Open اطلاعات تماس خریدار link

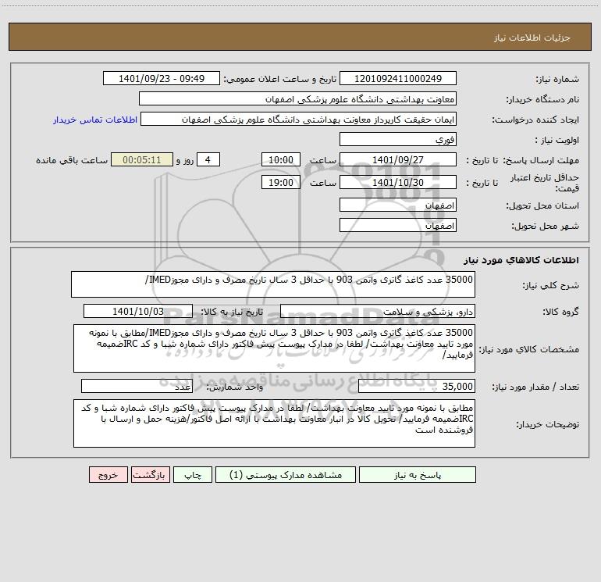[95, 120]
